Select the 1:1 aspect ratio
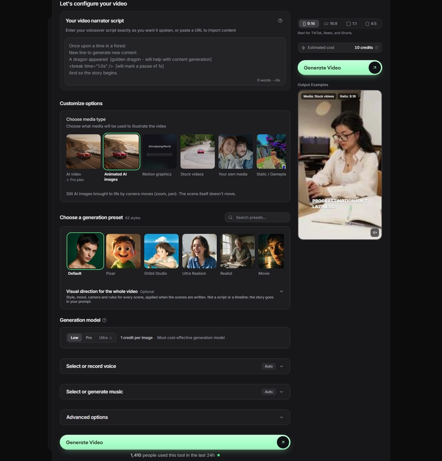The width and height of the screenshot is (442, 461). (352, 24)
